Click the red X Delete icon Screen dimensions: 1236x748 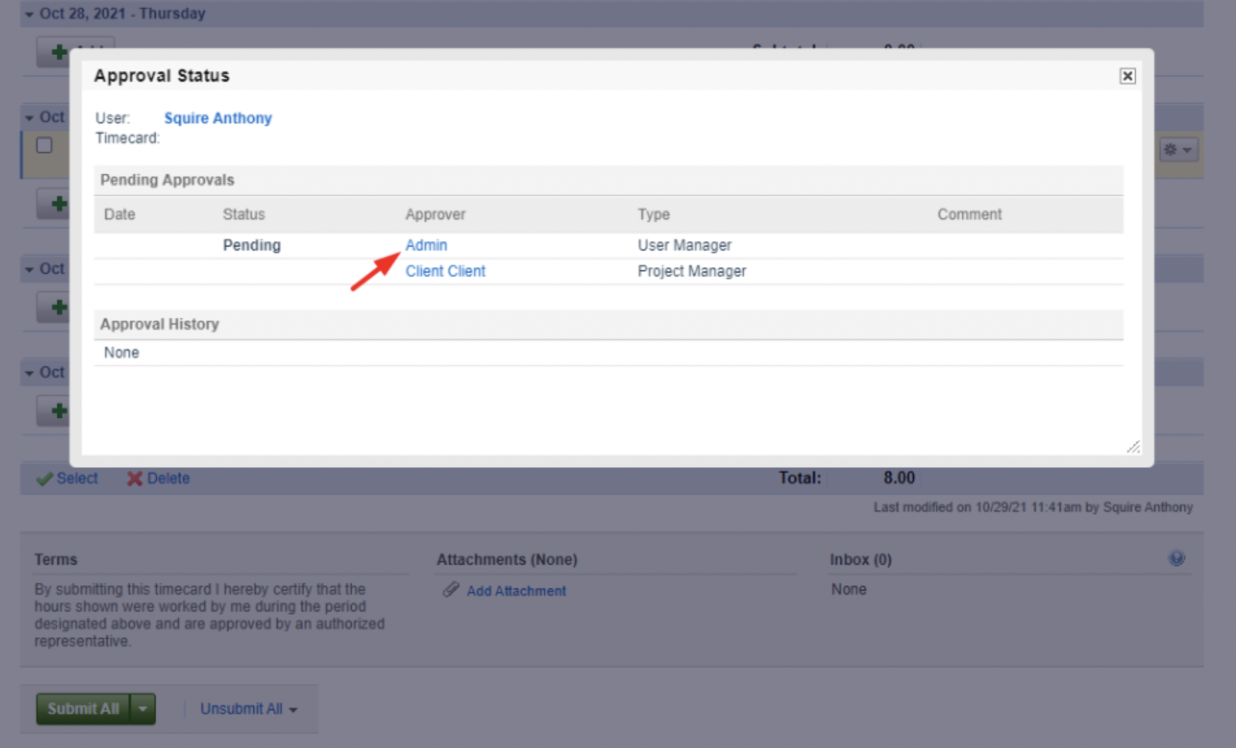click(134, 479)
